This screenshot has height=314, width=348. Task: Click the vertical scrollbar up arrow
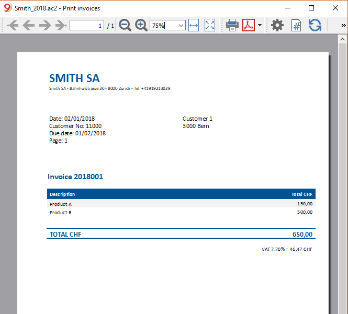342,39
